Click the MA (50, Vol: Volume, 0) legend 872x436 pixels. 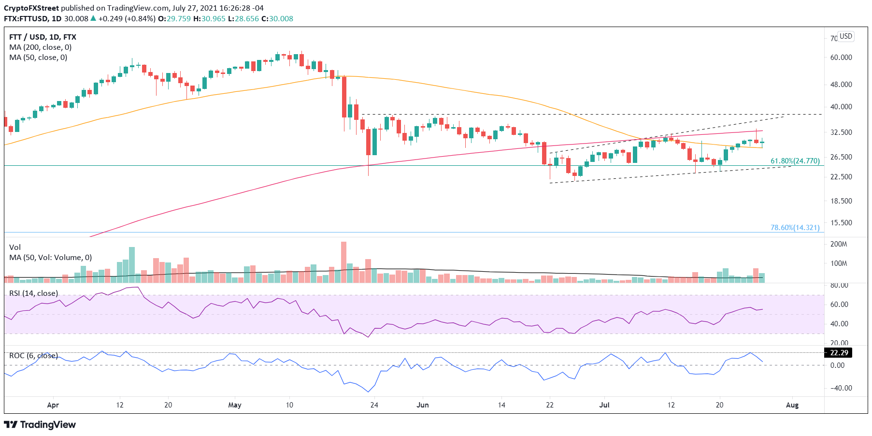pyautogui.click(x=50, y=258)
